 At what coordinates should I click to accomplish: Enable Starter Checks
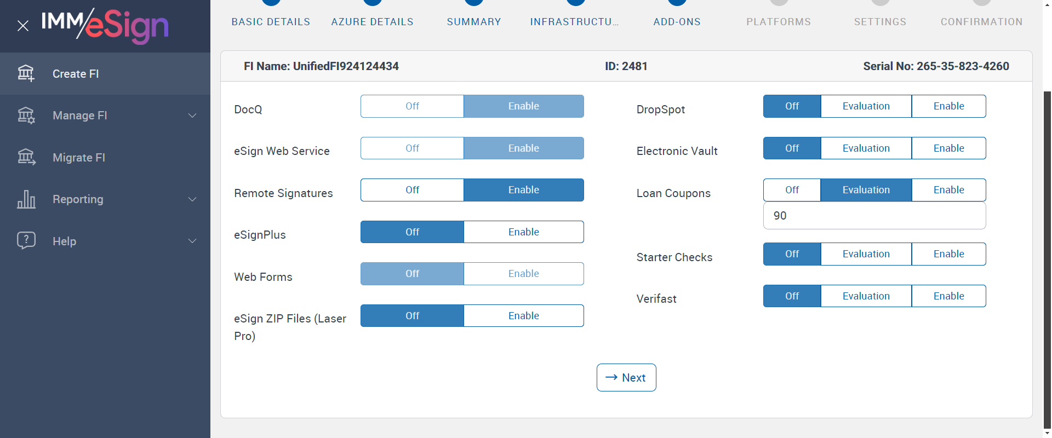[x=949, y=254]
